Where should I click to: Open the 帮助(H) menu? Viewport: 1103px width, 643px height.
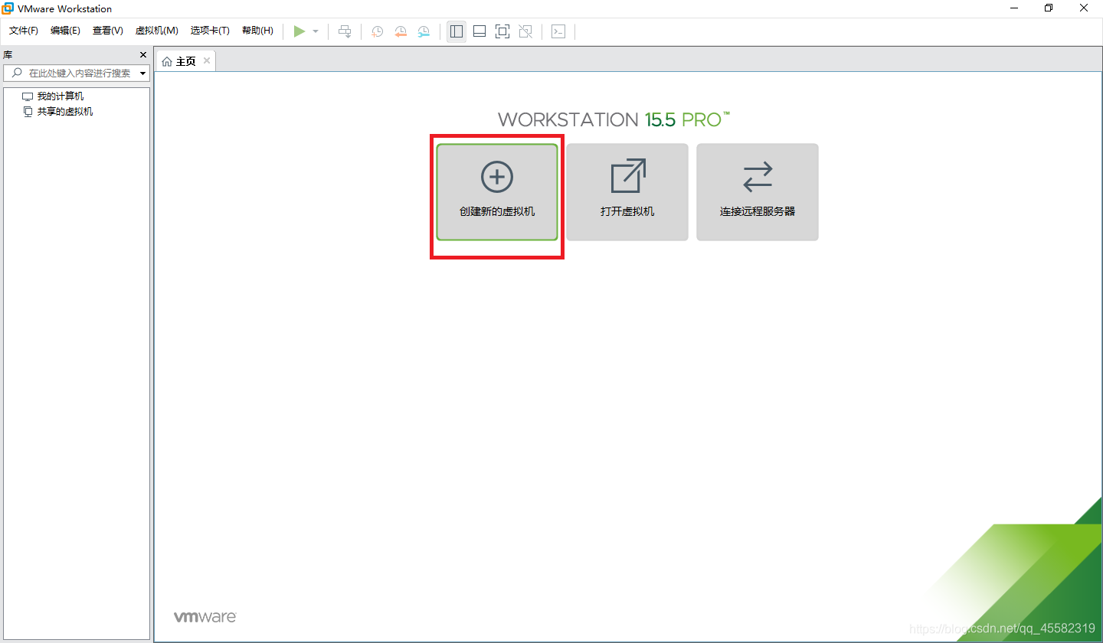pyautogui.click(x=257, y=31)
